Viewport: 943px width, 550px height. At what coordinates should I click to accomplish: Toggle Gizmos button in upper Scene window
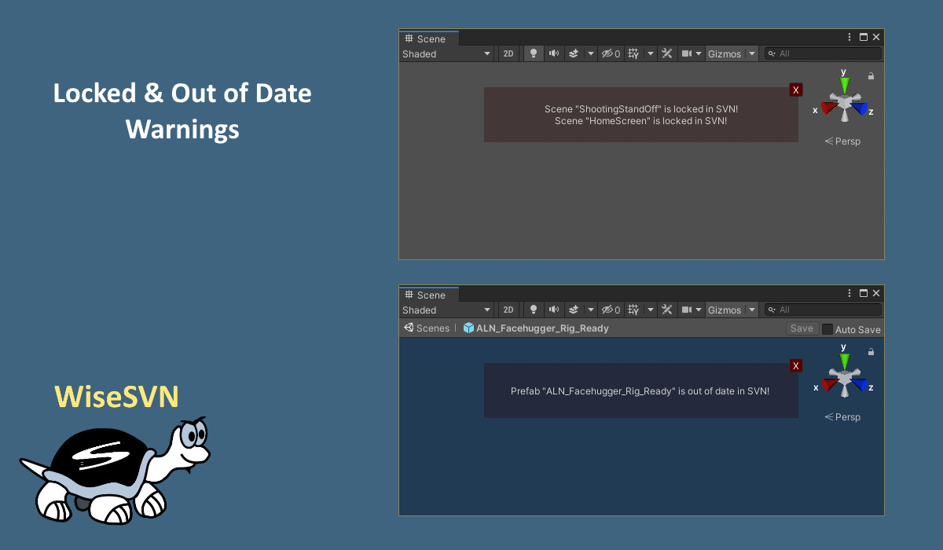[725, 53]
